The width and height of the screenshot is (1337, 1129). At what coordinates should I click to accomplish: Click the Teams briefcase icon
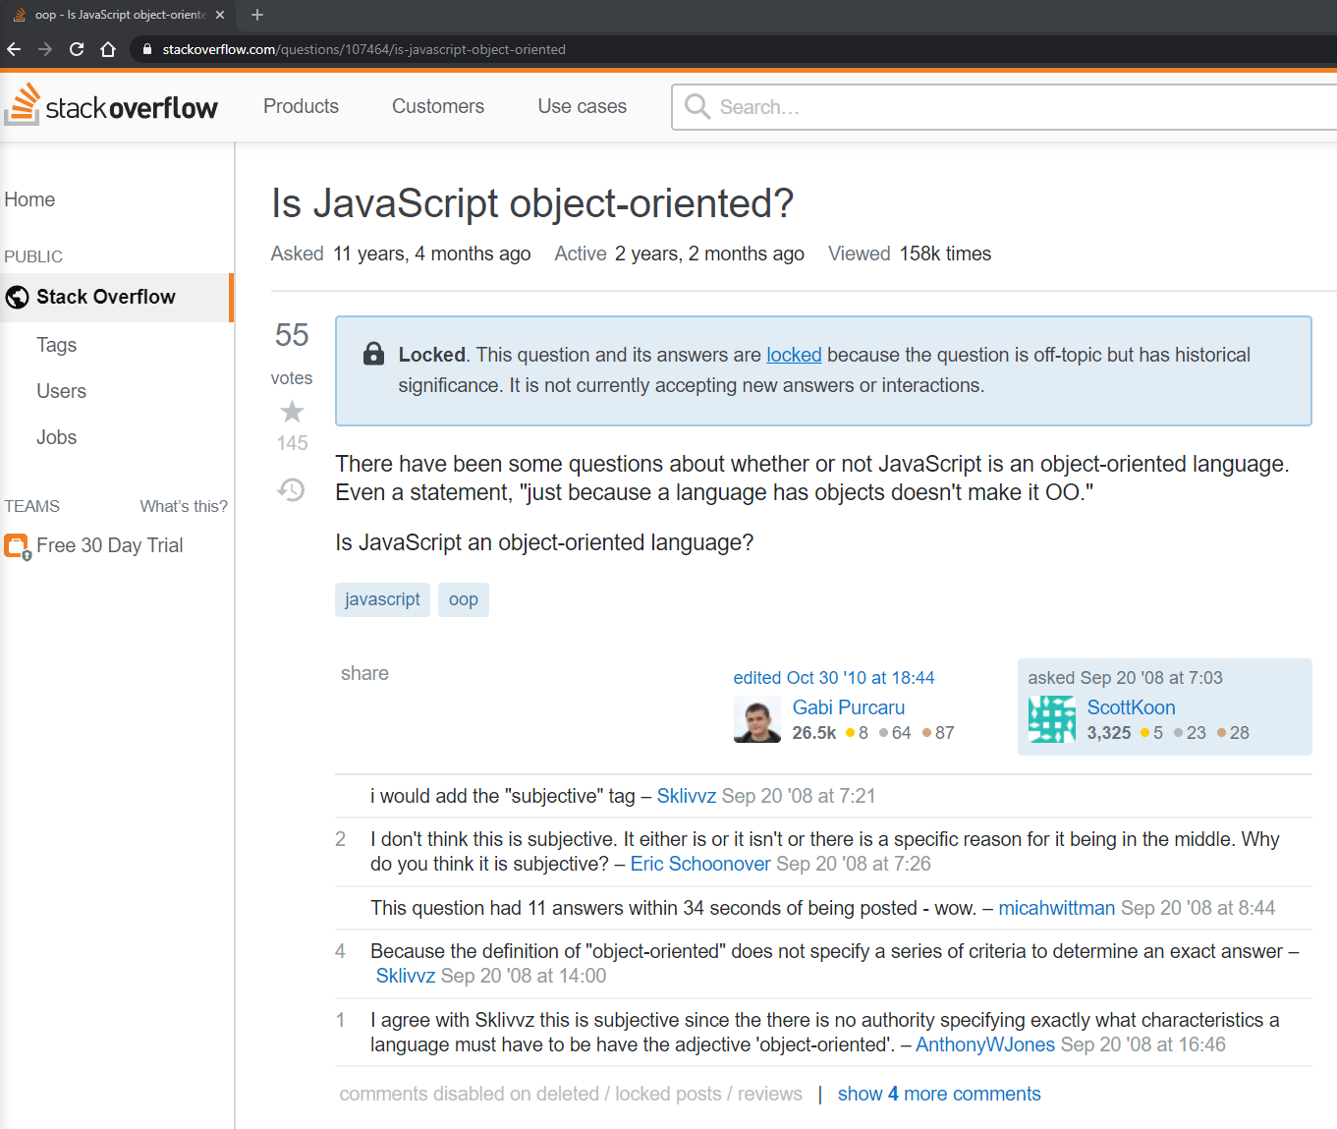click(x=17, y=546)
